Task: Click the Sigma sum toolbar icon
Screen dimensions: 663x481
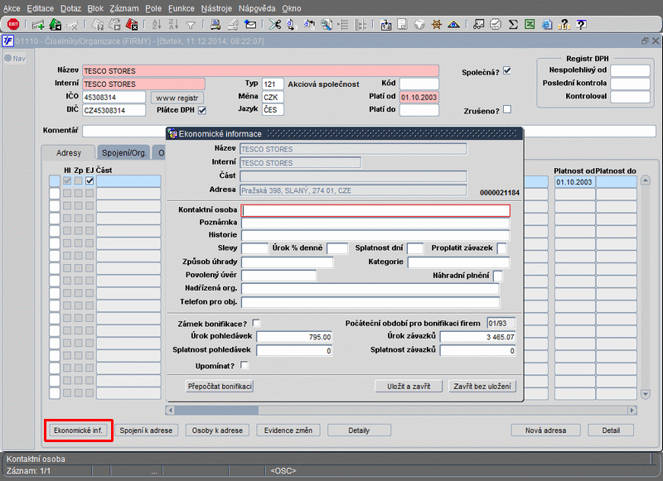Action: [x=513, y=25]
